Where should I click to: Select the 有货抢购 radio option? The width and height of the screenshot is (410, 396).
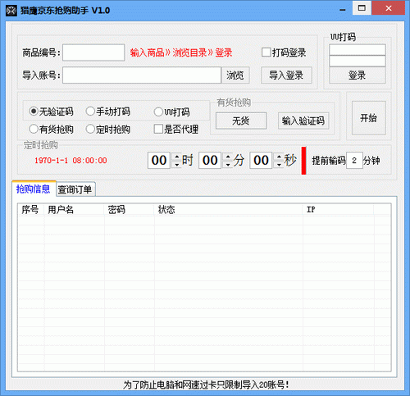click(x=51, y=129)
